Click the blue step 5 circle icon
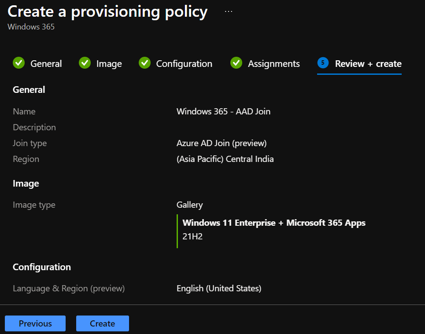425x334 pixels. (323, 62)
